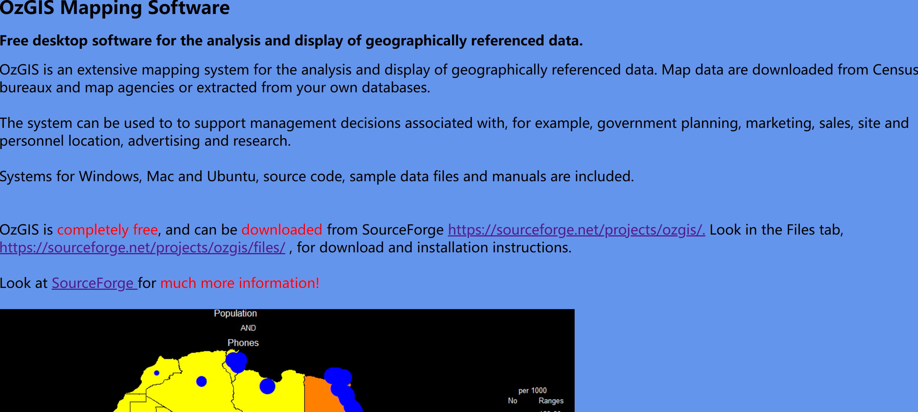Screen dimensions: 918x412
Task: Click the "Phones" label on map
Action: pos(243,343)
